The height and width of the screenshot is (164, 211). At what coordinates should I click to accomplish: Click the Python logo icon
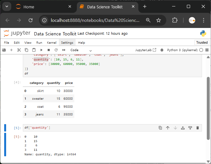[203, 33]
